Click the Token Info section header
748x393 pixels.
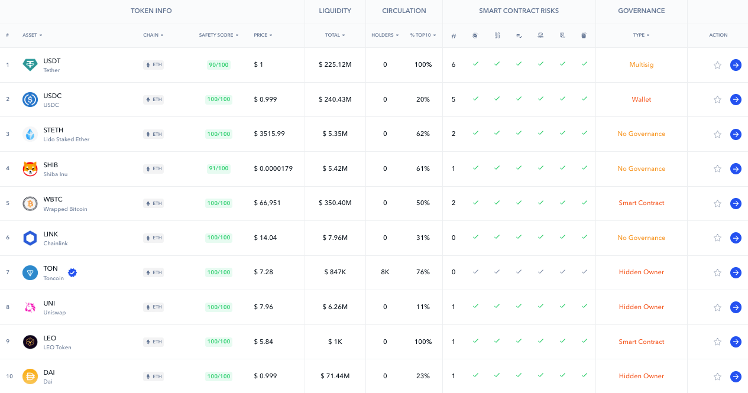(151, 11)
